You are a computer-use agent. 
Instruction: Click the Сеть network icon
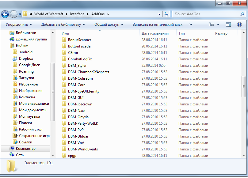tap(12, 155)
